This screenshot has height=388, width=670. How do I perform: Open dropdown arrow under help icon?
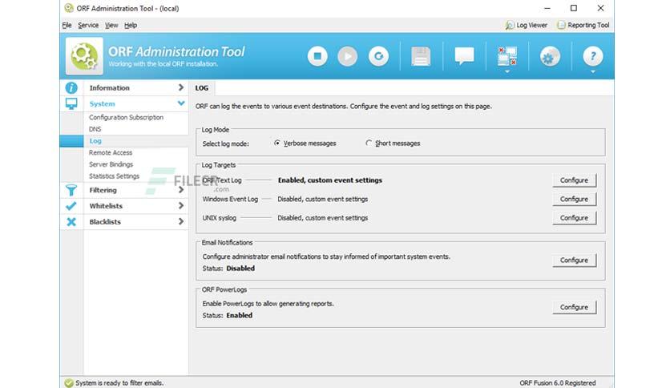pos(592,72)
